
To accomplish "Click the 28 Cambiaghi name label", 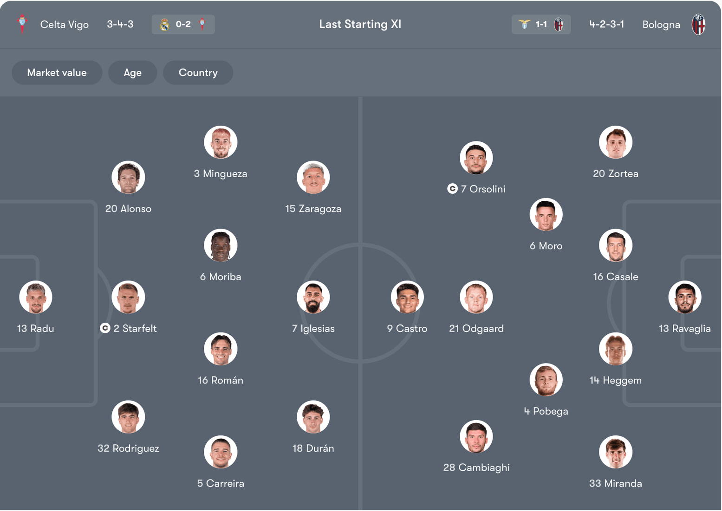I will click(476, 467).
